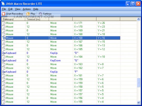142x106 pixels.
Task: Click timeout 12 in the X = 158 row
Action: [x=28, y=87]
